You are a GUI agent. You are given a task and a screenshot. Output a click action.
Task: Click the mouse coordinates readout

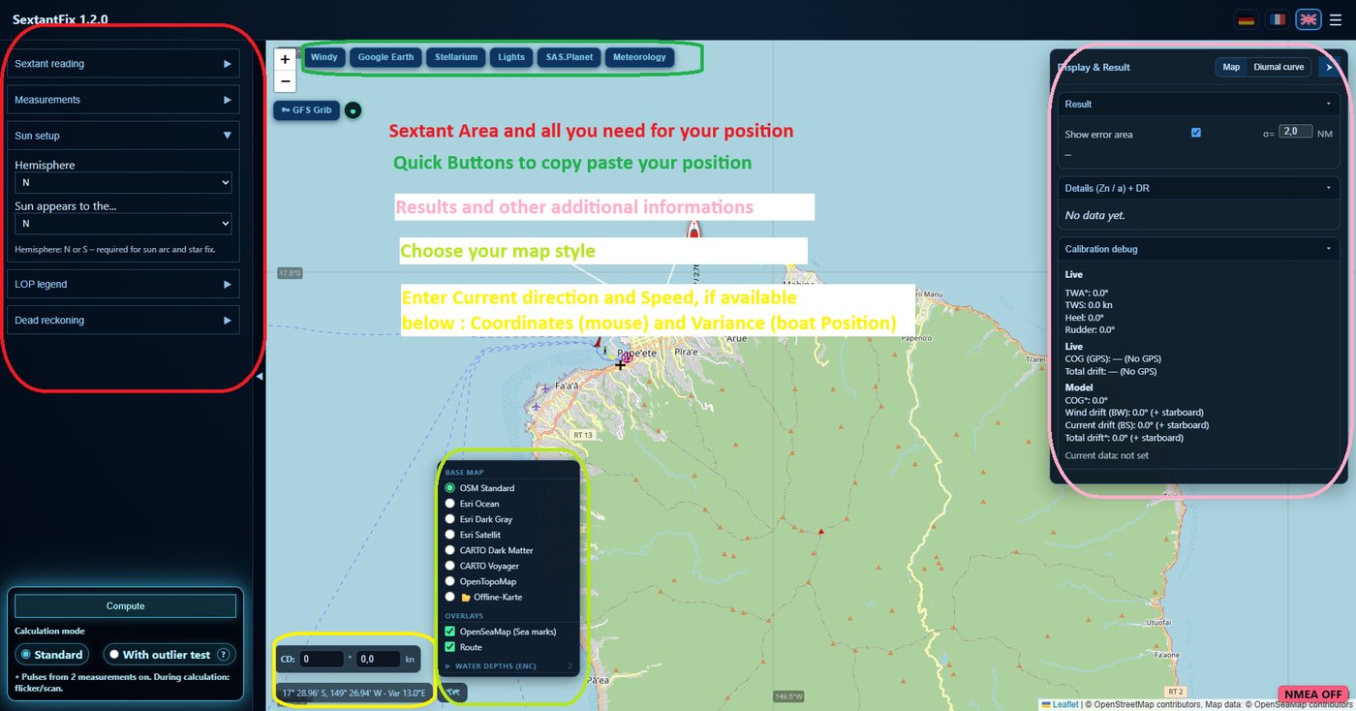[354, 694]
